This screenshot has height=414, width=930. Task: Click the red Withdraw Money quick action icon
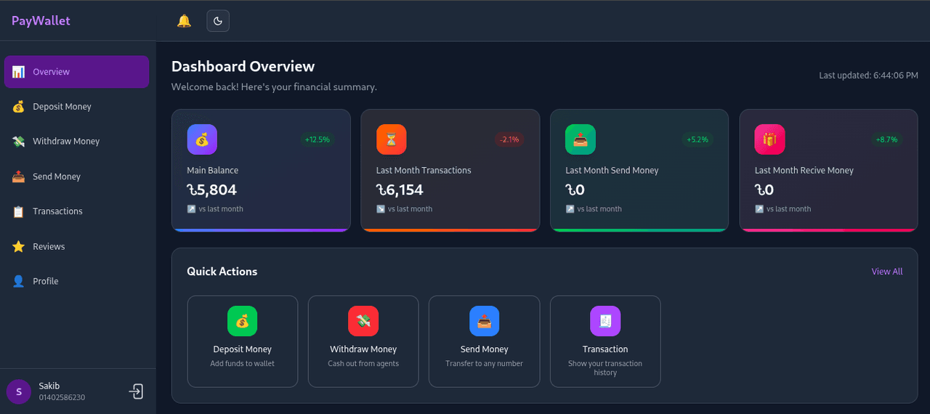click(363, 321)
